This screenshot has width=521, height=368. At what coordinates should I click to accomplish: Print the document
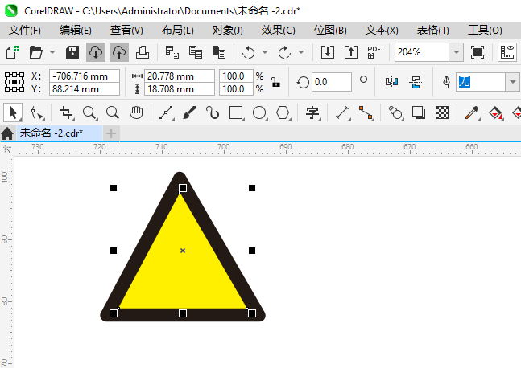143,52
